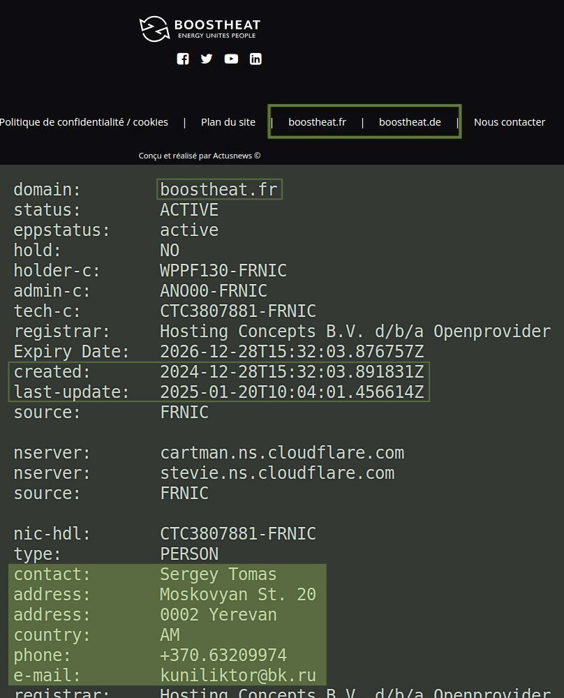Click the "last-update:" field label
Image resolution: width=564 pixels, height=698 pixels.
[72, 392]
